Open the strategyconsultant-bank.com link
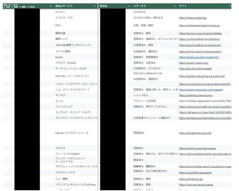Image resolution: width=239 pixels, height=191 pixels. tap(205, 118)
